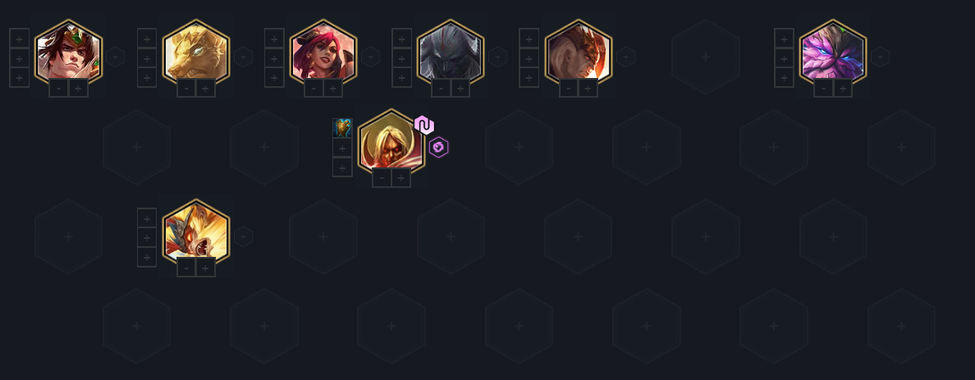Select the Taric champion with green gem crown

[68, 53]
